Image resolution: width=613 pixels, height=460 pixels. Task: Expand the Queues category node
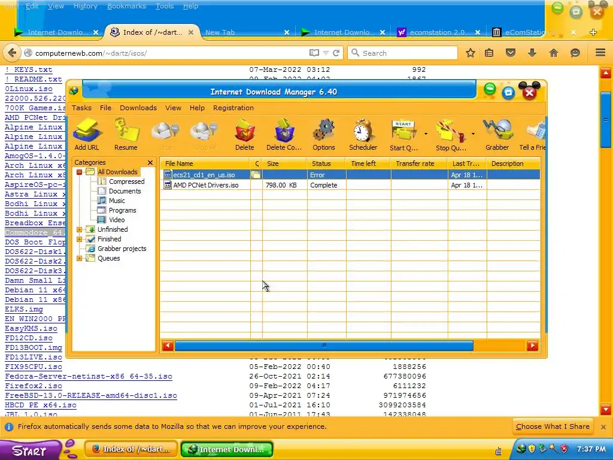80,258
